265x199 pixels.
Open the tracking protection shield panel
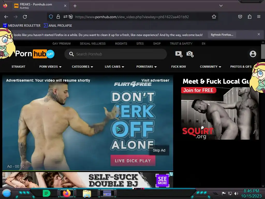click(x=51, y=17)
